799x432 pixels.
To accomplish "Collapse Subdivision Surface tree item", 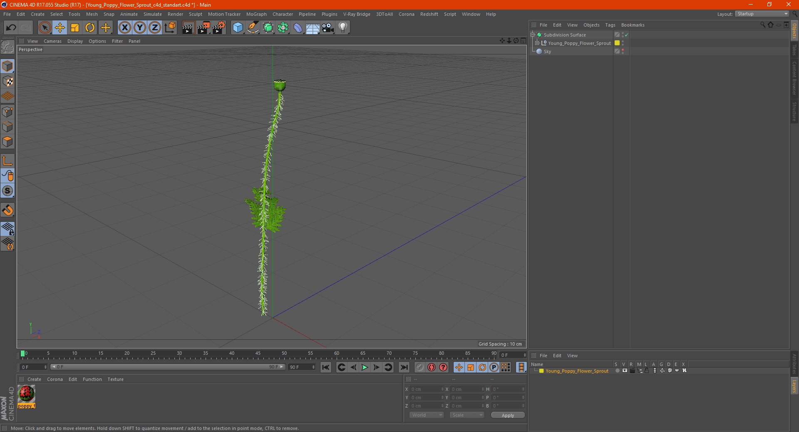I will [x=533, y=35].
